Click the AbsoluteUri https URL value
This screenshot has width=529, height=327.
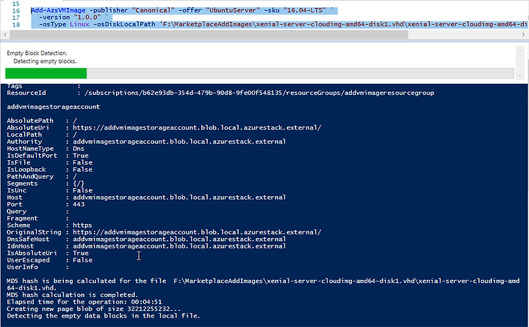[197, 128]
